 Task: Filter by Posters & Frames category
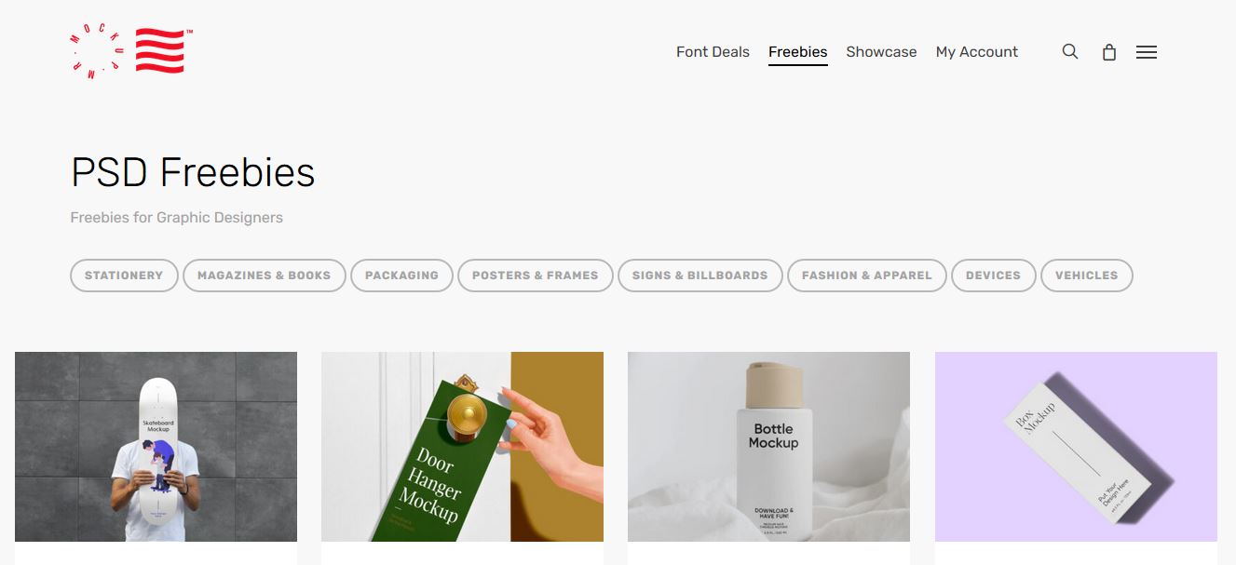point(536,276)
